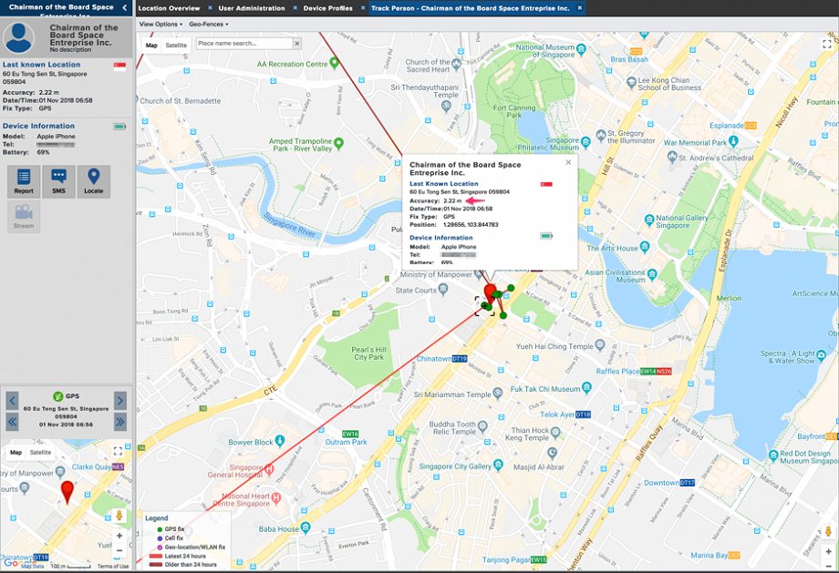Close the Track Person tab
The height and width of the screenshot is (573, 839).
click(579, 8)
